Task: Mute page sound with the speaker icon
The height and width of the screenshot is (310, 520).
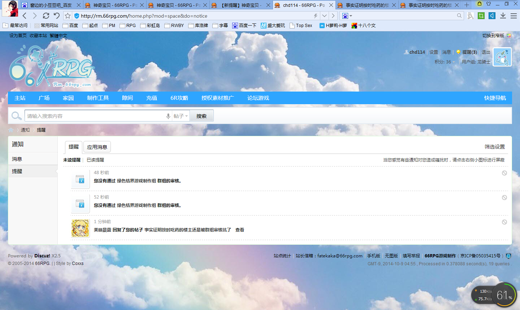Action: pyautogui.click(x=492, y=15)
